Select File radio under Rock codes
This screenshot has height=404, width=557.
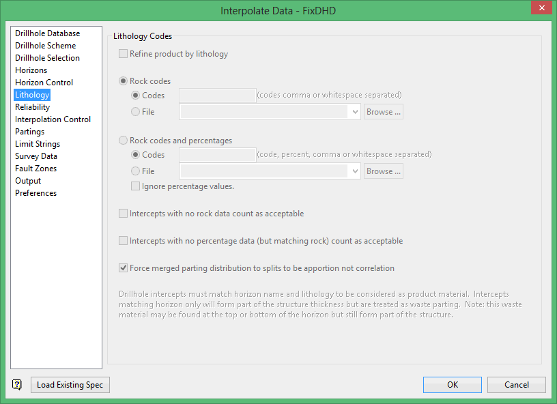click(x=136, y=112)
